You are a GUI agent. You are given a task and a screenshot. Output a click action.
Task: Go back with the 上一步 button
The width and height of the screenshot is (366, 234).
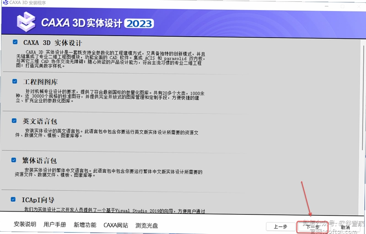[280, 227]
